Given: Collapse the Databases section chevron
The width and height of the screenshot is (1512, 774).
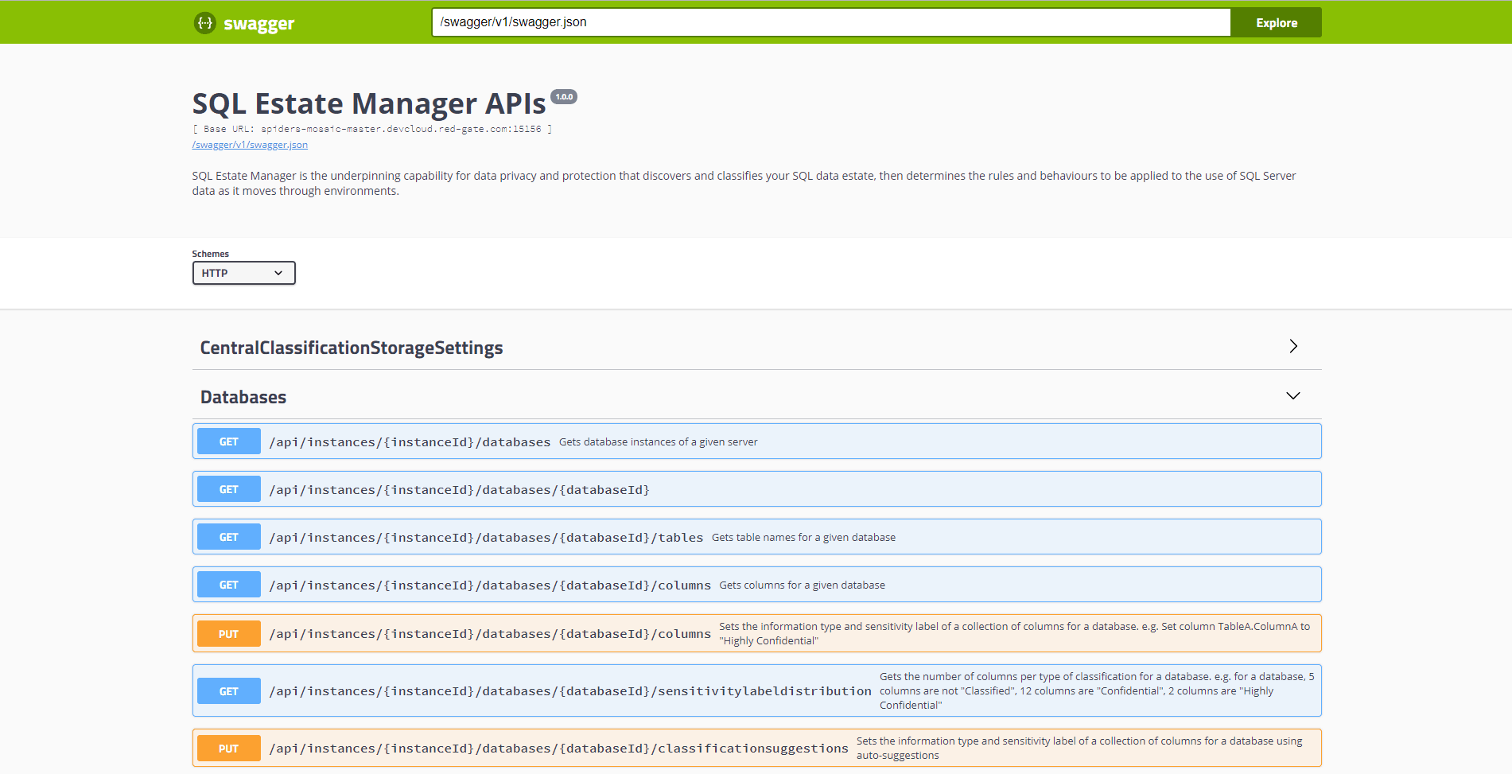Looking at the screenshot, I should click(x=1293, y=395).
